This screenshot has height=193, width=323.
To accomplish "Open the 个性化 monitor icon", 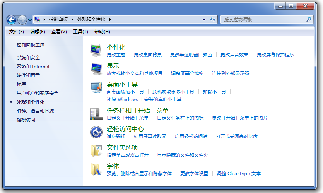I will (96, 51).
